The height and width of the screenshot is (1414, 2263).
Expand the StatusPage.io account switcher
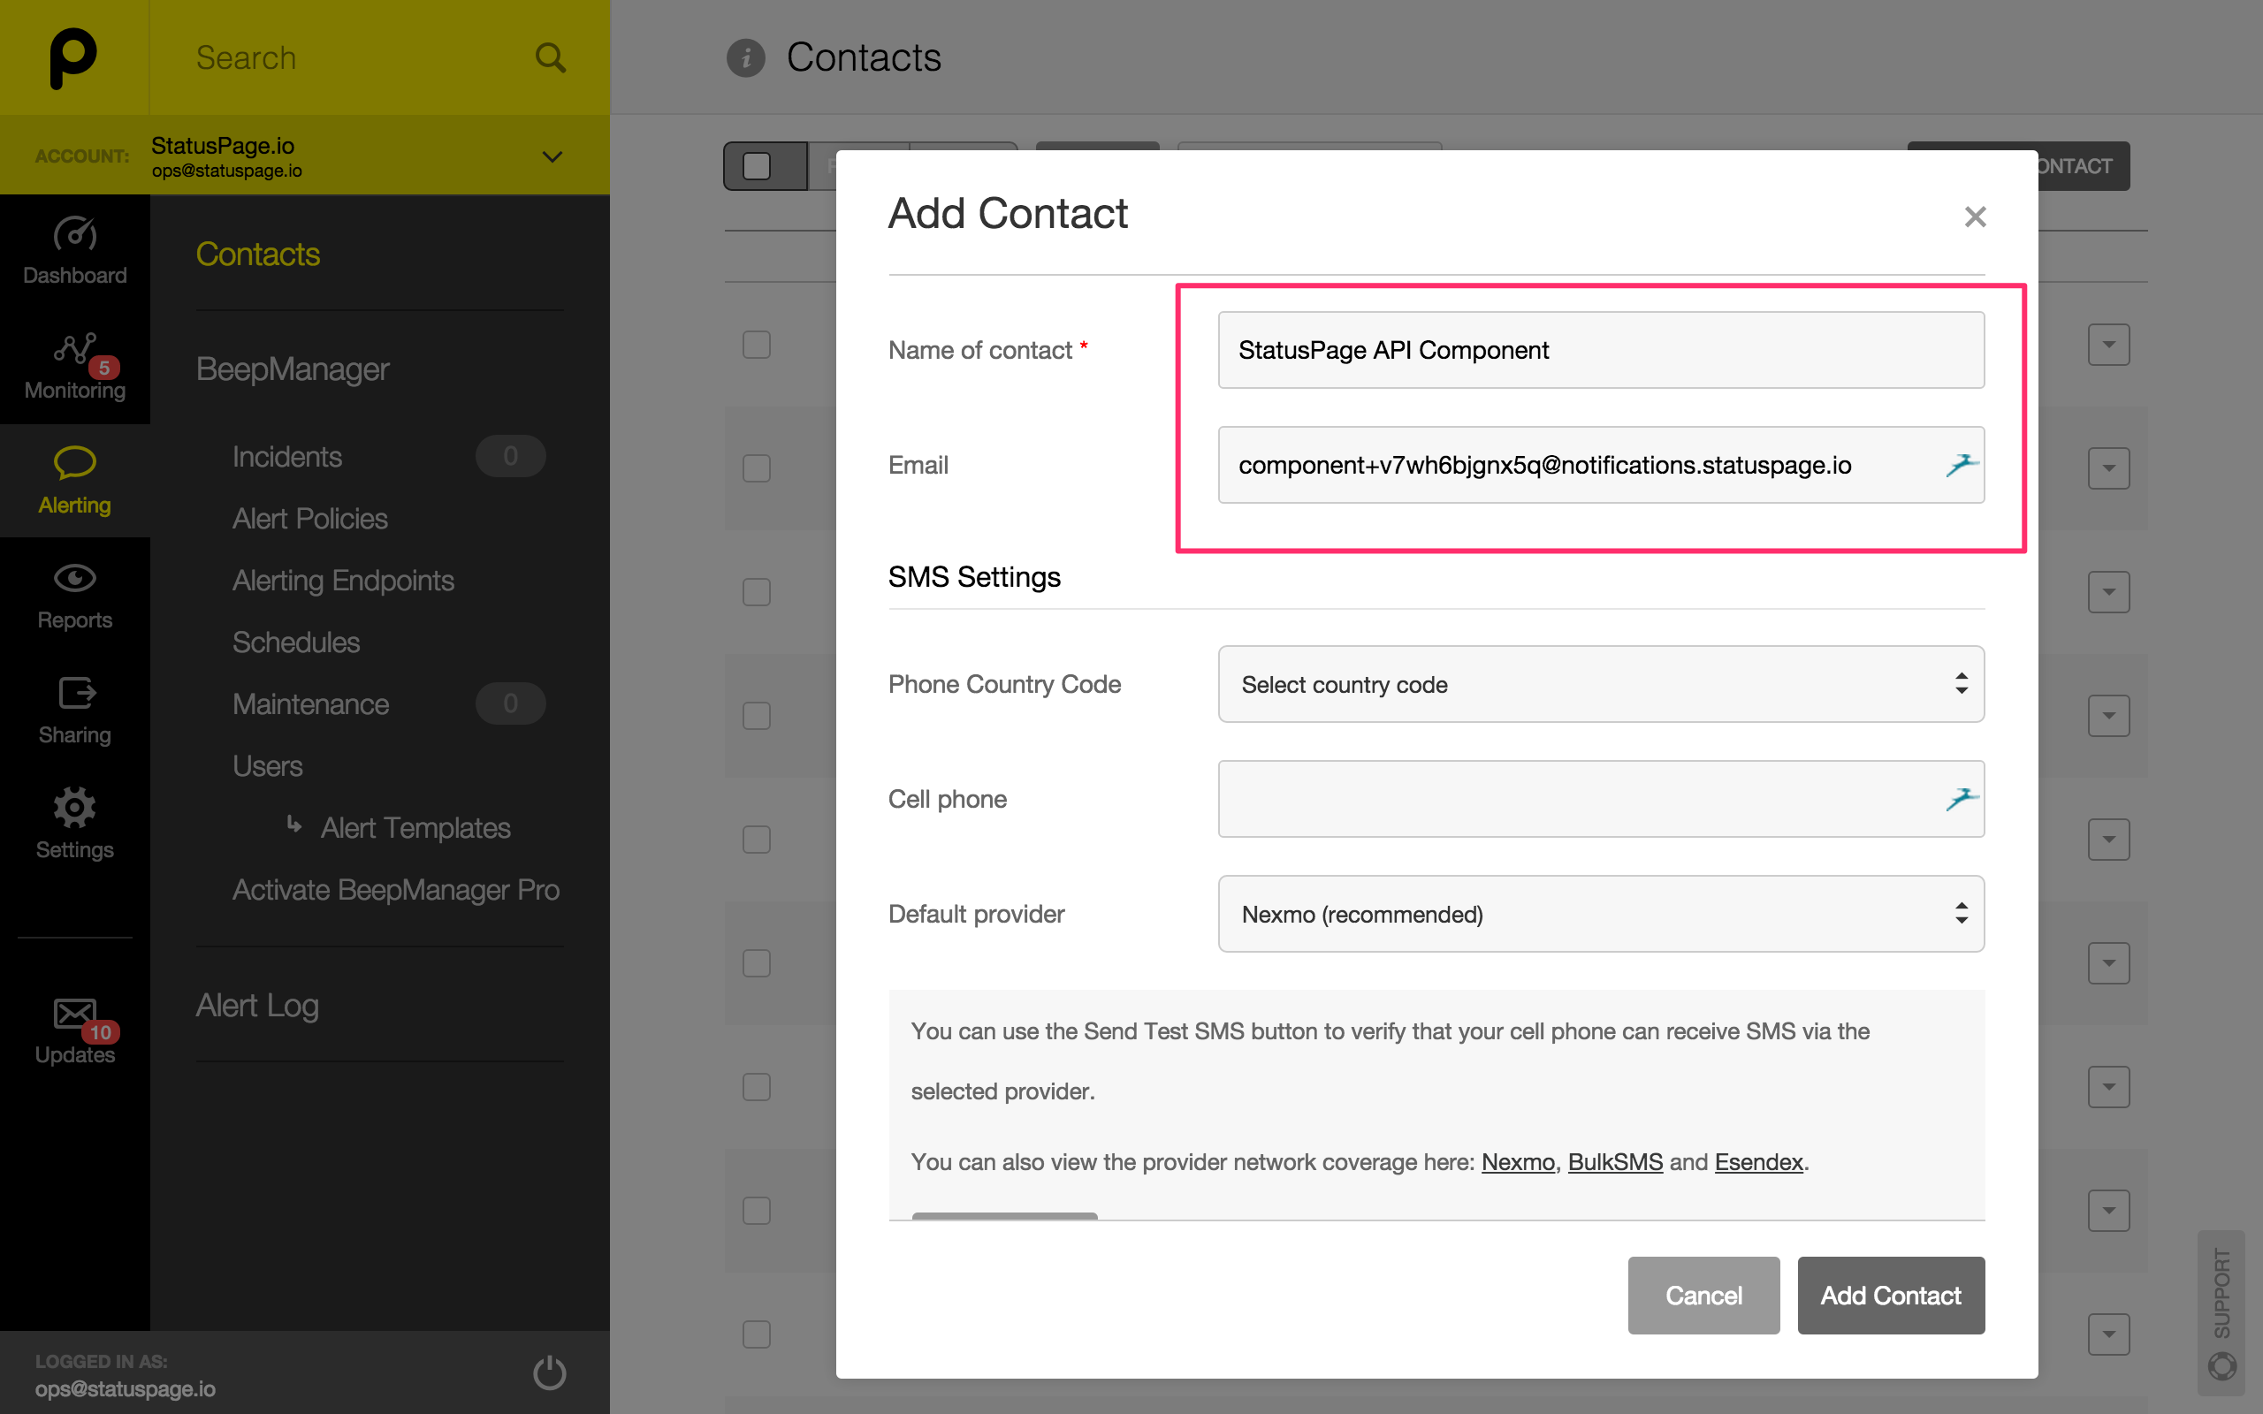(552, 156)
